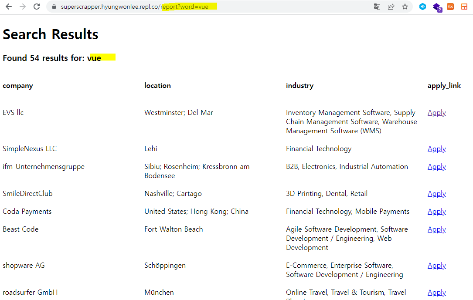Select the Beast Code company cell
473x300 pixels.
20,229
